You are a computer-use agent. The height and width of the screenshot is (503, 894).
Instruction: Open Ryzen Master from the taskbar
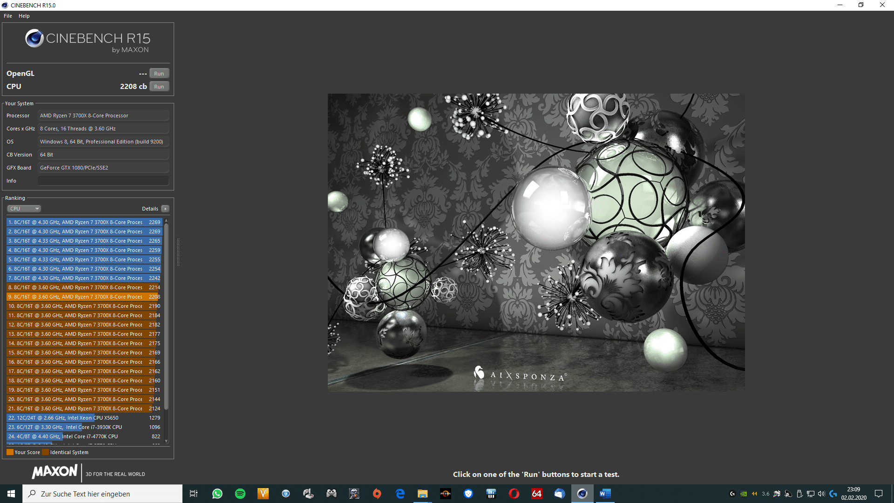coord(446,494)
